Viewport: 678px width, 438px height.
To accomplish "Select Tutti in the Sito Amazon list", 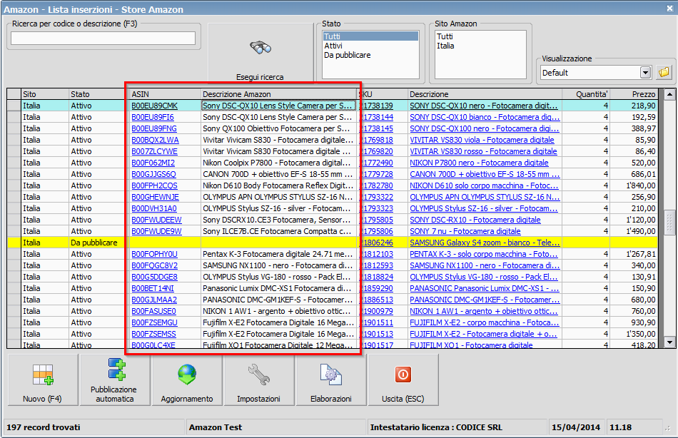I will pos(445,36).
